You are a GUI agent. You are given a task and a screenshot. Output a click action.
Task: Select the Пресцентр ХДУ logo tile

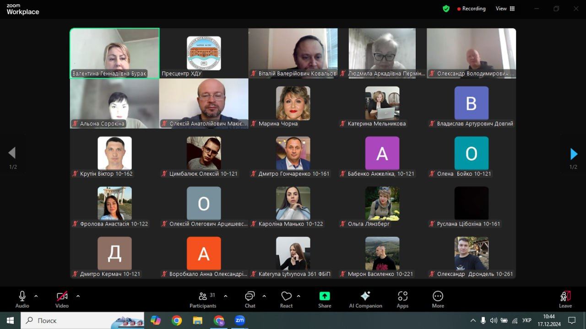pos(204,53)
